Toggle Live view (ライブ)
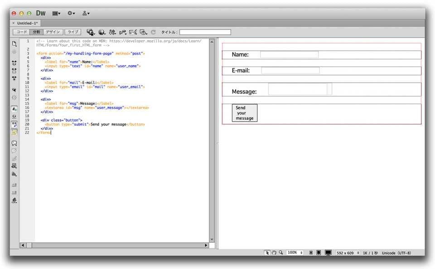The width and height of the screenshot is (435, 269). pyautogui.click(x=72, y=32)
